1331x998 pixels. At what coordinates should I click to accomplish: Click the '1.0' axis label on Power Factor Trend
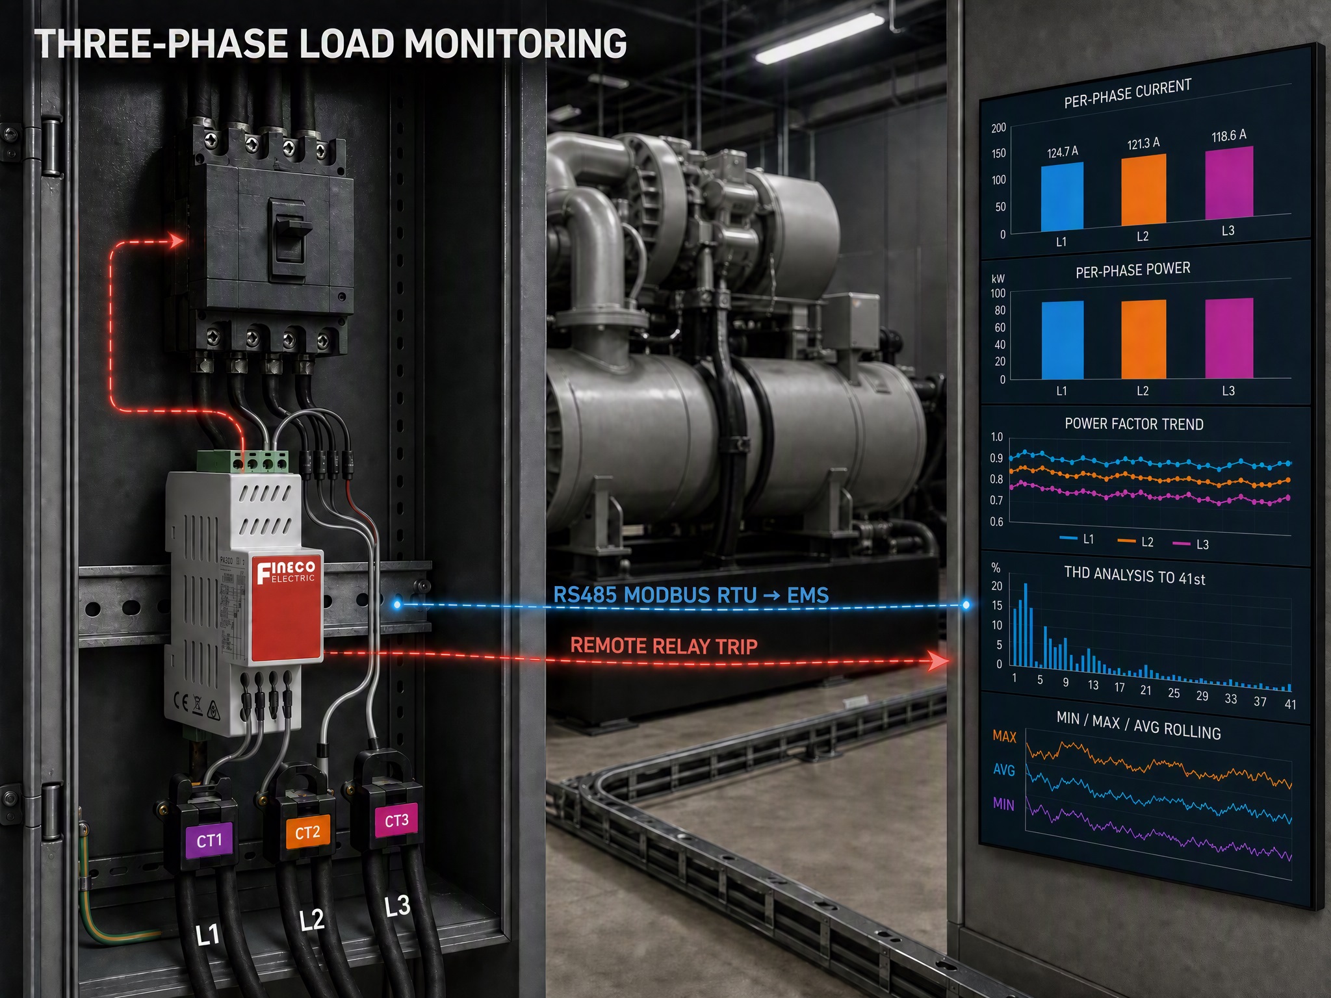[996, 437]
